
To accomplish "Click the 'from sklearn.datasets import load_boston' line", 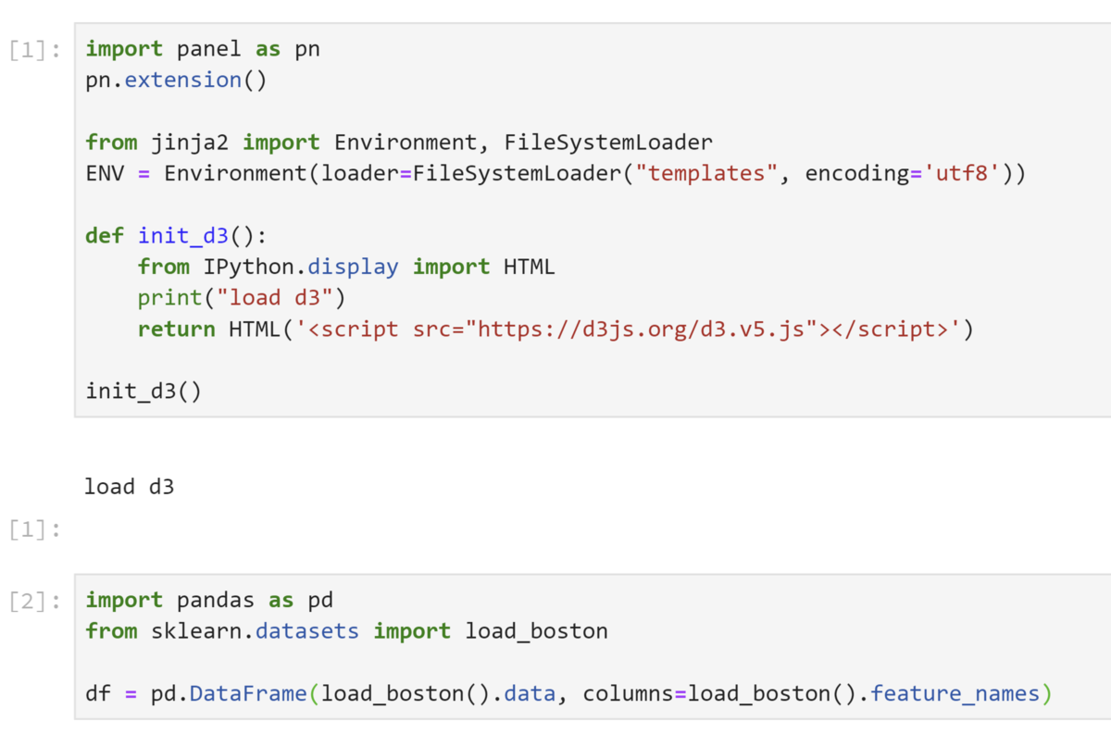I will 346,631.
